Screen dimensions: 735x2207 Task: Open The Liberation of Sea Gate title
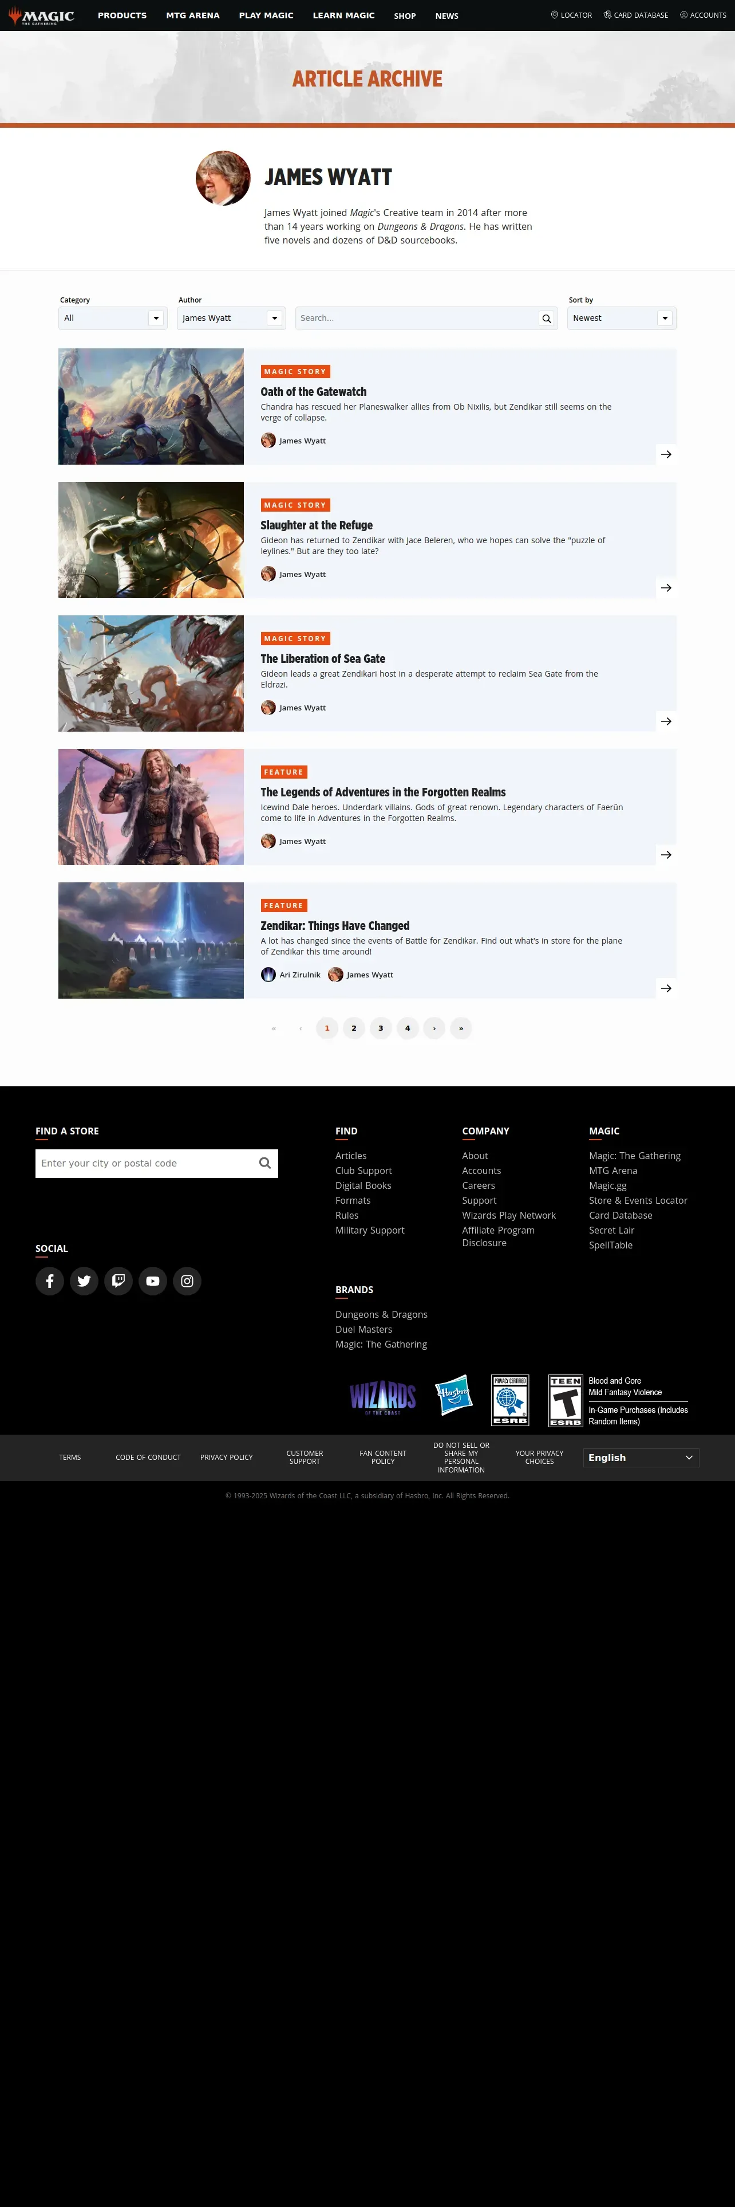pyautogui.click(x=323, y=659)
